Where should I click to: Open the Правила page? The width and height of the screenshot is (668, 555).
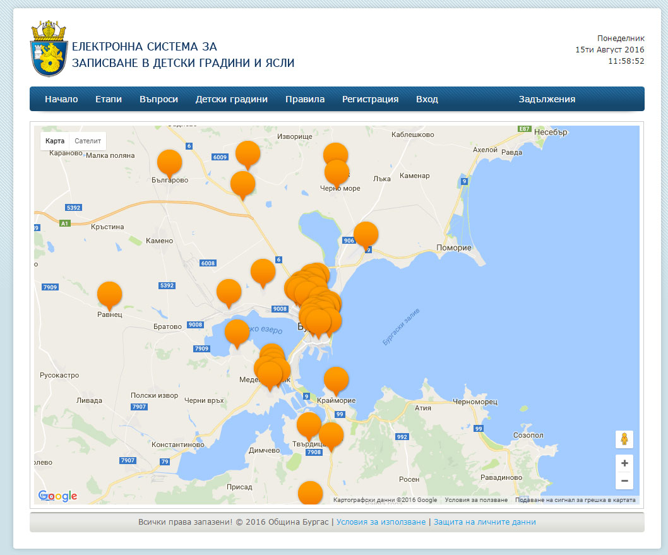[x=305, y=99]
